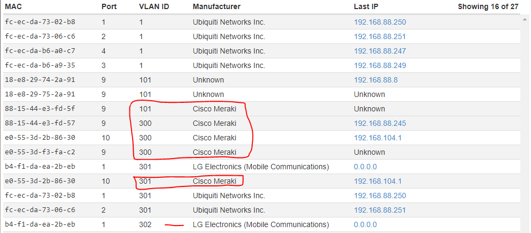This screenshot has height=233, width=531.
Task: Click the 'Showing 16 of 27' counter
Action: 488,6
